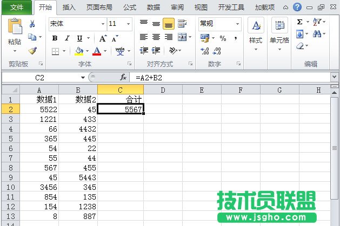
Task: Increase font size with large A
Action: [103, 38]
